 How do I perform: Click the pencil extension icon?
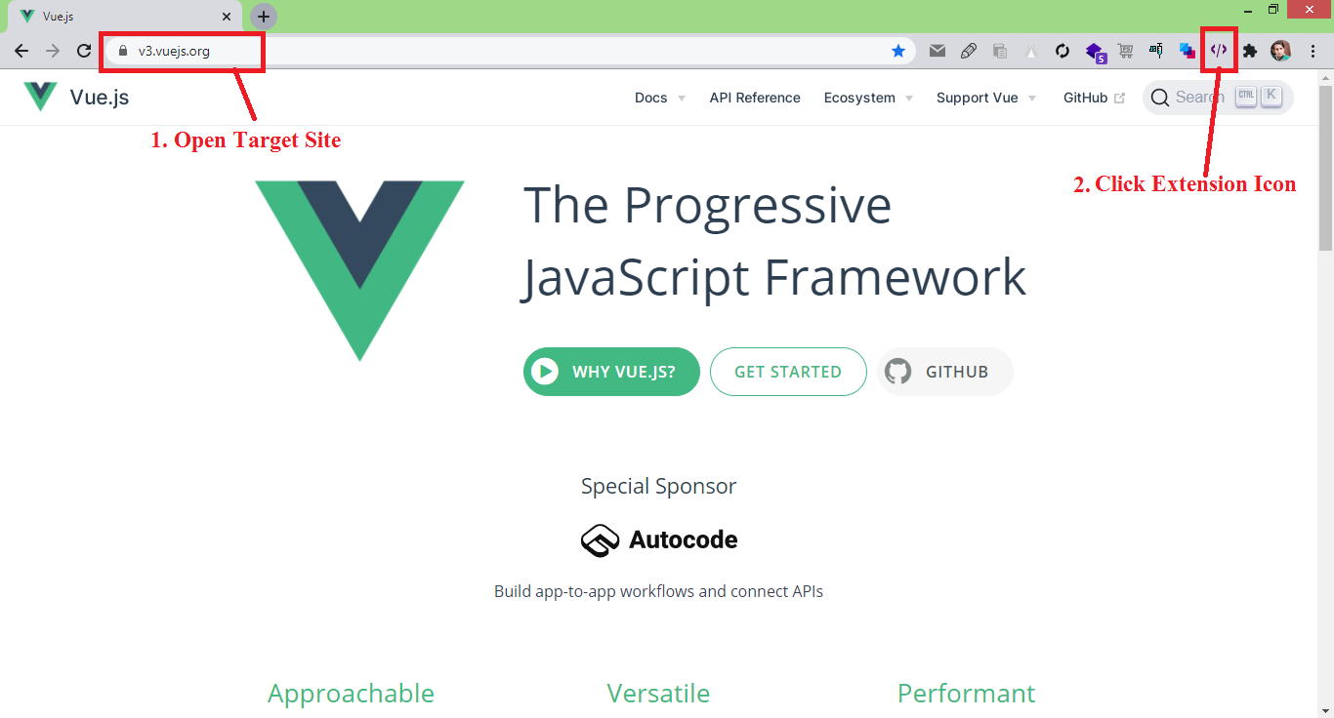[969, 51]
